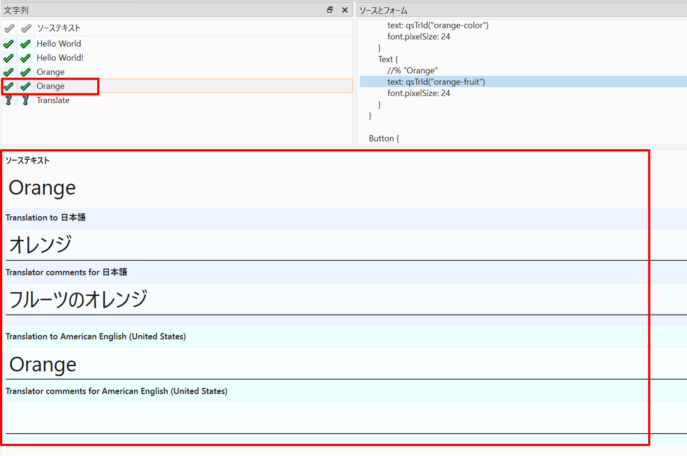Close the 文字列 strings panel
Screen dimensions: 687x456
(344, 10)
